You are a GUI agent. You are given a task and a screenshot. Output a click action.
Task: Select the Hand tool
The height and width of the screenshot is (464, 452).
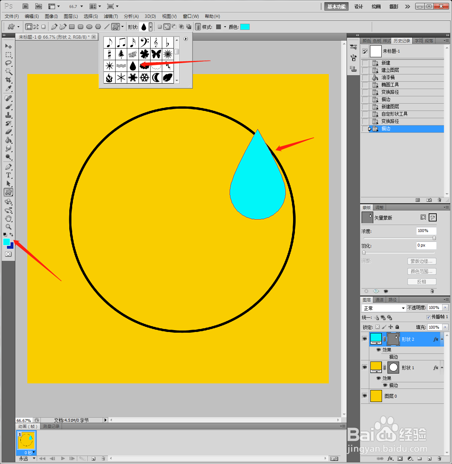pyautogui.click(x=8, y=219)
